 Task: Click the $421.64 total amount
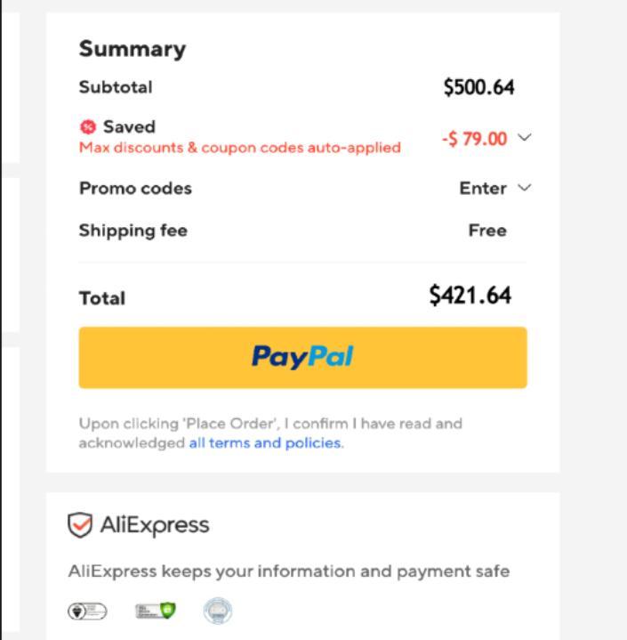[x=470, y=296]
